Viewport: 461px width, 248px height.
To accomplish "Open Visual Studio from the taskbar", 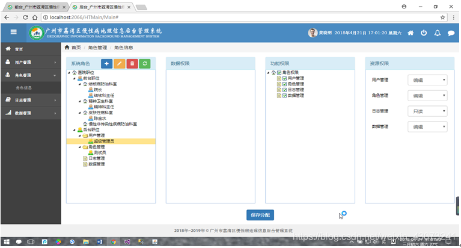I will [127, 242].
